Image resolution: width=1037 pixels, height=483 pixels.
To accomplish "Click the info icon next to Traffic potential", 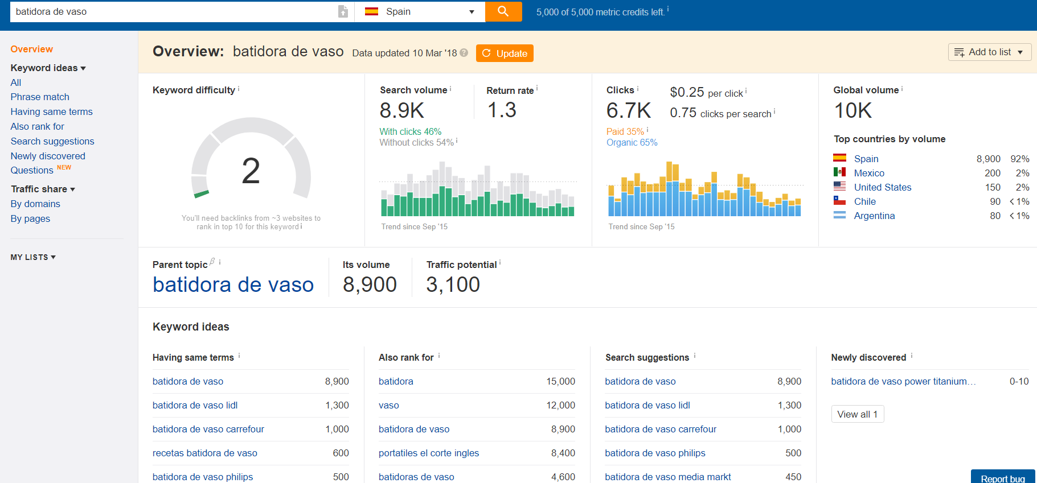I will pyautogui.click(x=500, y=263).
